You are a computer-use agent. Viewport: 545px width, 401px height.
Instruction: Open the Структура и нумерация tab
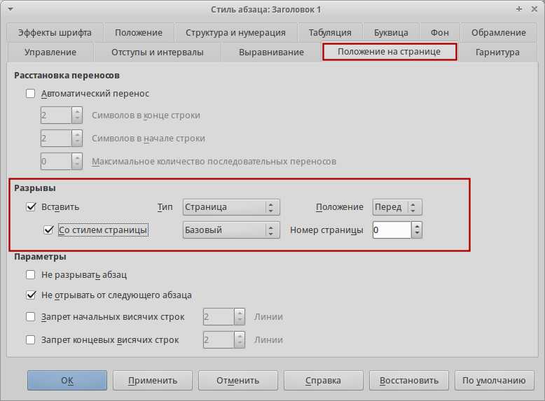pyautogui.click(x=235, y=33)
